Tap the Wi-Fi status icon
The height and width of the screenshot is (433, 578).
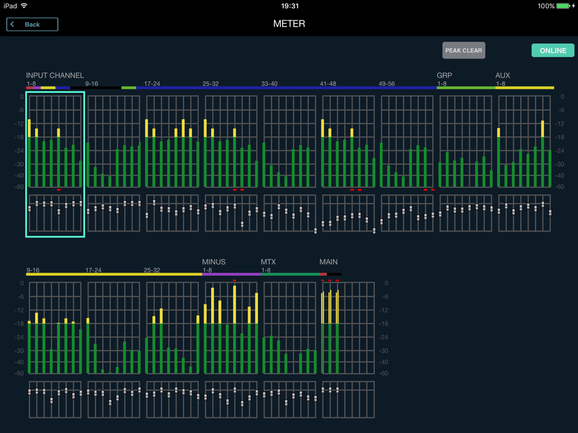pyautogui.click(x=24, y=6)
